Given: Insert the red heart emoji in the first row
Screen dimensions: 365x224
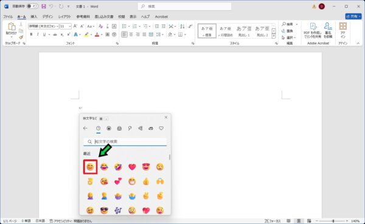Looking at the screenshot, I should coord(132,167).
